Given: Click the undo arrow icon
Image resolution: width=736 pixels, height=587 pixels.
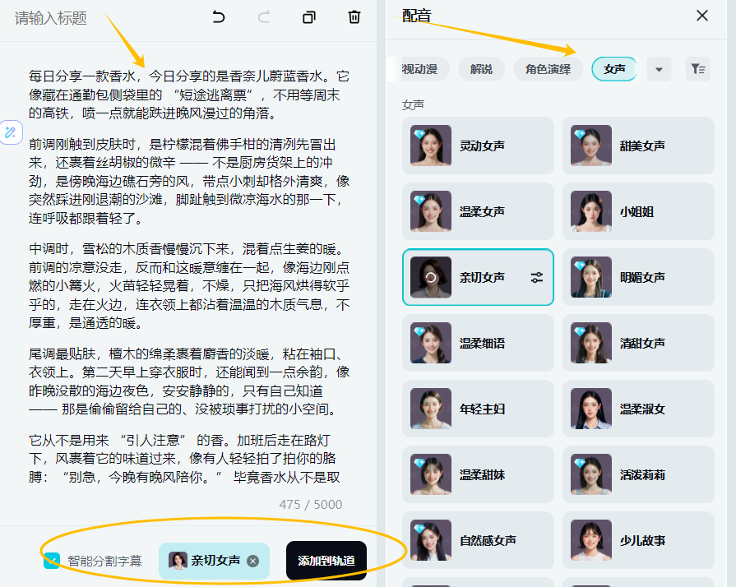Looking at the screenshot, I should pyautogui.click(x=219, y=17).
